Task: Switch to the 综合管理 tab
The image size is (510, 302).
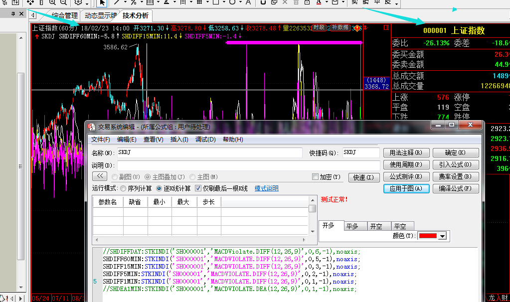Action: pos(64,15)
